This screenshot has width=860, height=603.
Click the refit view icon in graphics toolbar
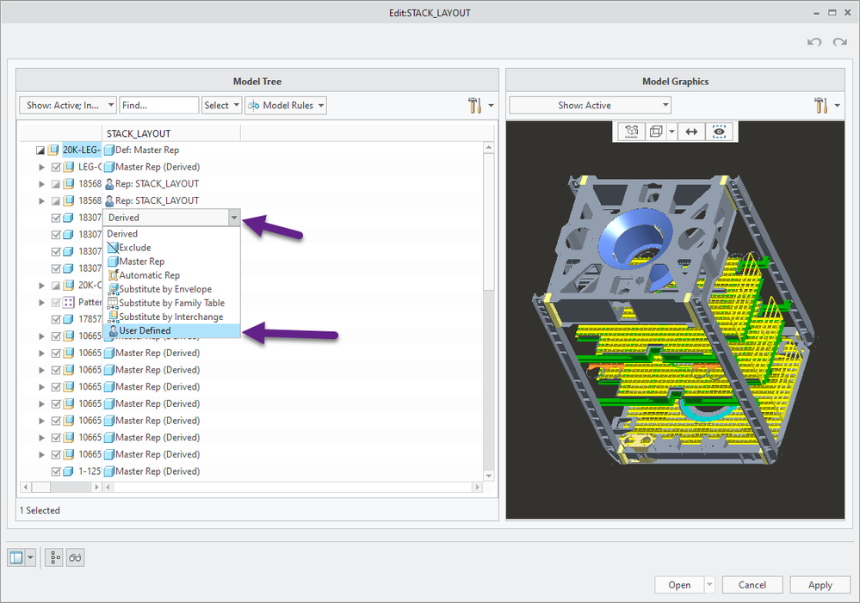pyautogui.click(x=631, y=132)
